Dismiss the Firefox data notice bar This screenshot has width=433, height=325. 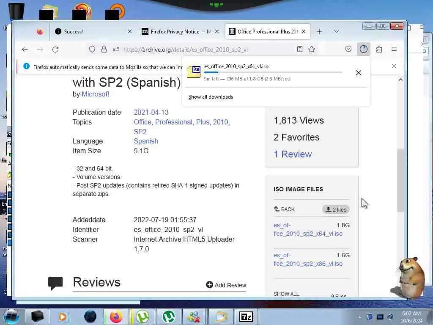point(394,66)
